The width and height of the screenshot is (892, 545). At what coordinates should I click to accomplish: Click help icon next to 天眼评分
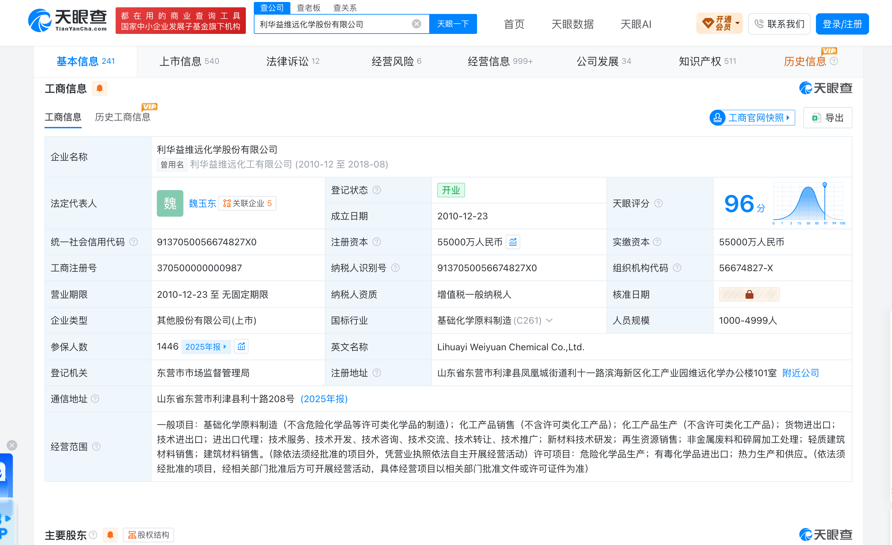(x=658, y=203)
